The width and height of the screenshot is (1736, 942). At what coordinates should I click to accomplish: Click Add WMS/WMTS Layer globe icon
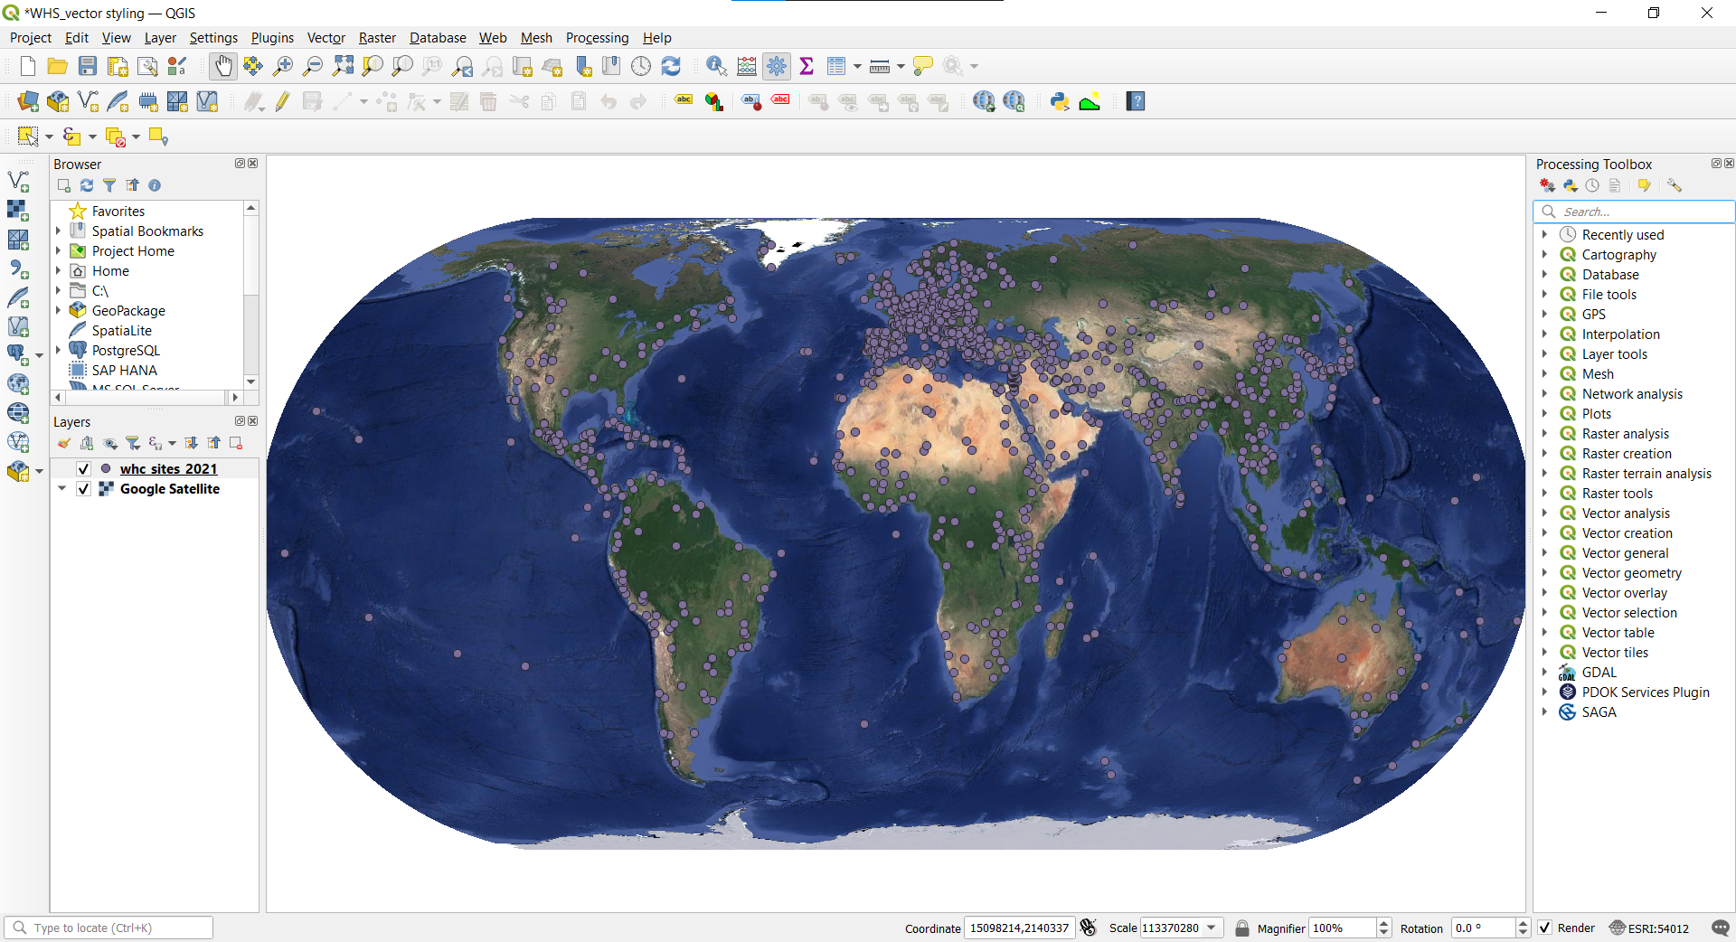coord(18,384)
